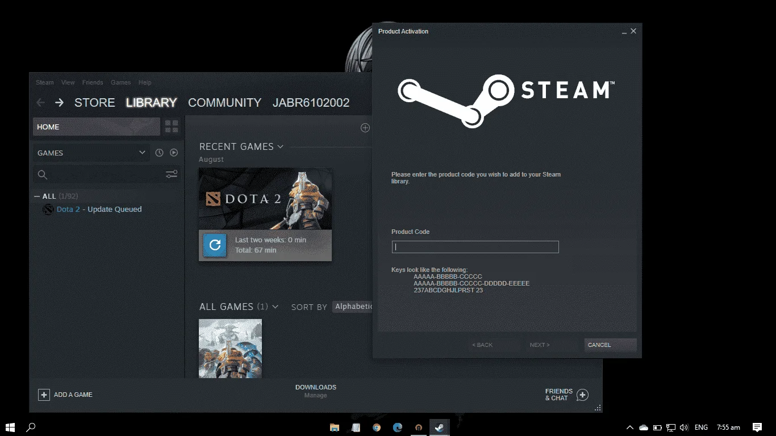Open Friends & Chat plus icon
Viewport: 776px width, 436px height.
(582, 395)
